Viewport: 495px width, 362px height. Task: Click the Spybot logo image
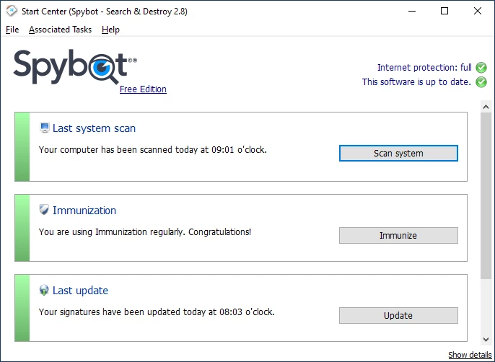pyautogui.click(x=74, y=67)
